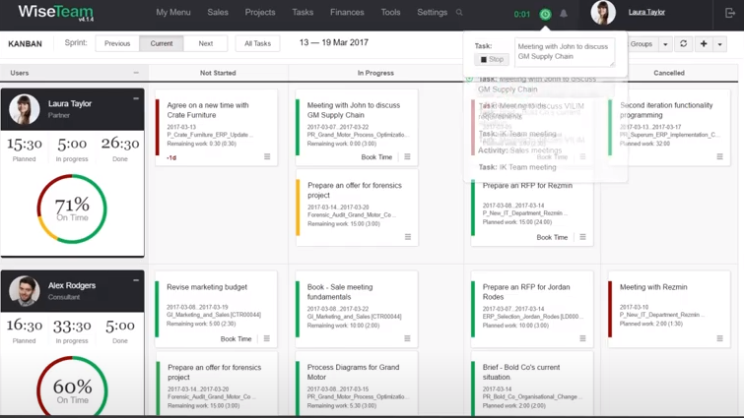The height and width of the screenshot is (418, 744).
Task: Click the In Progress column header
Action: [375, 73]
